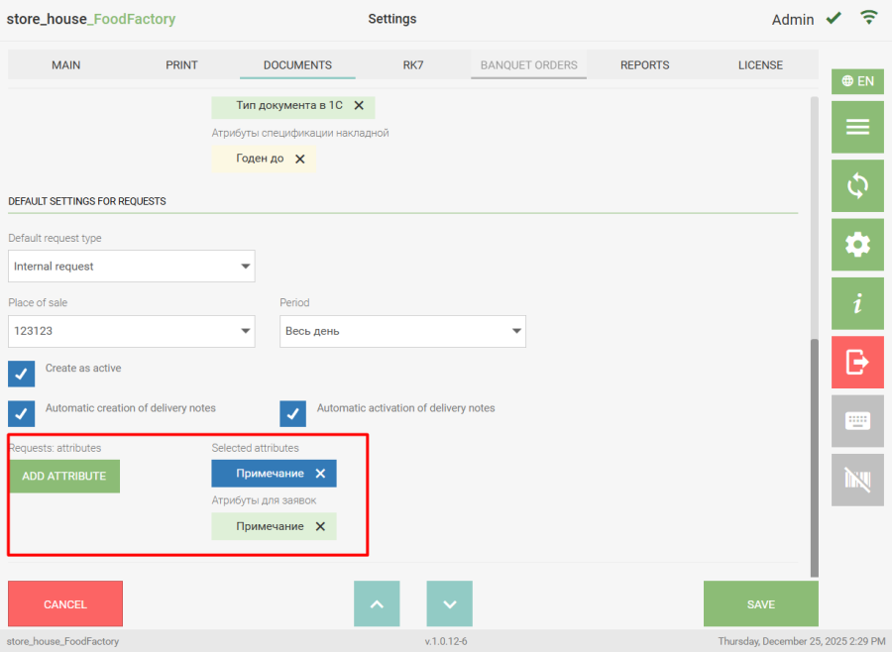Expand the Default request type dropdown

[x=132, y=267]
